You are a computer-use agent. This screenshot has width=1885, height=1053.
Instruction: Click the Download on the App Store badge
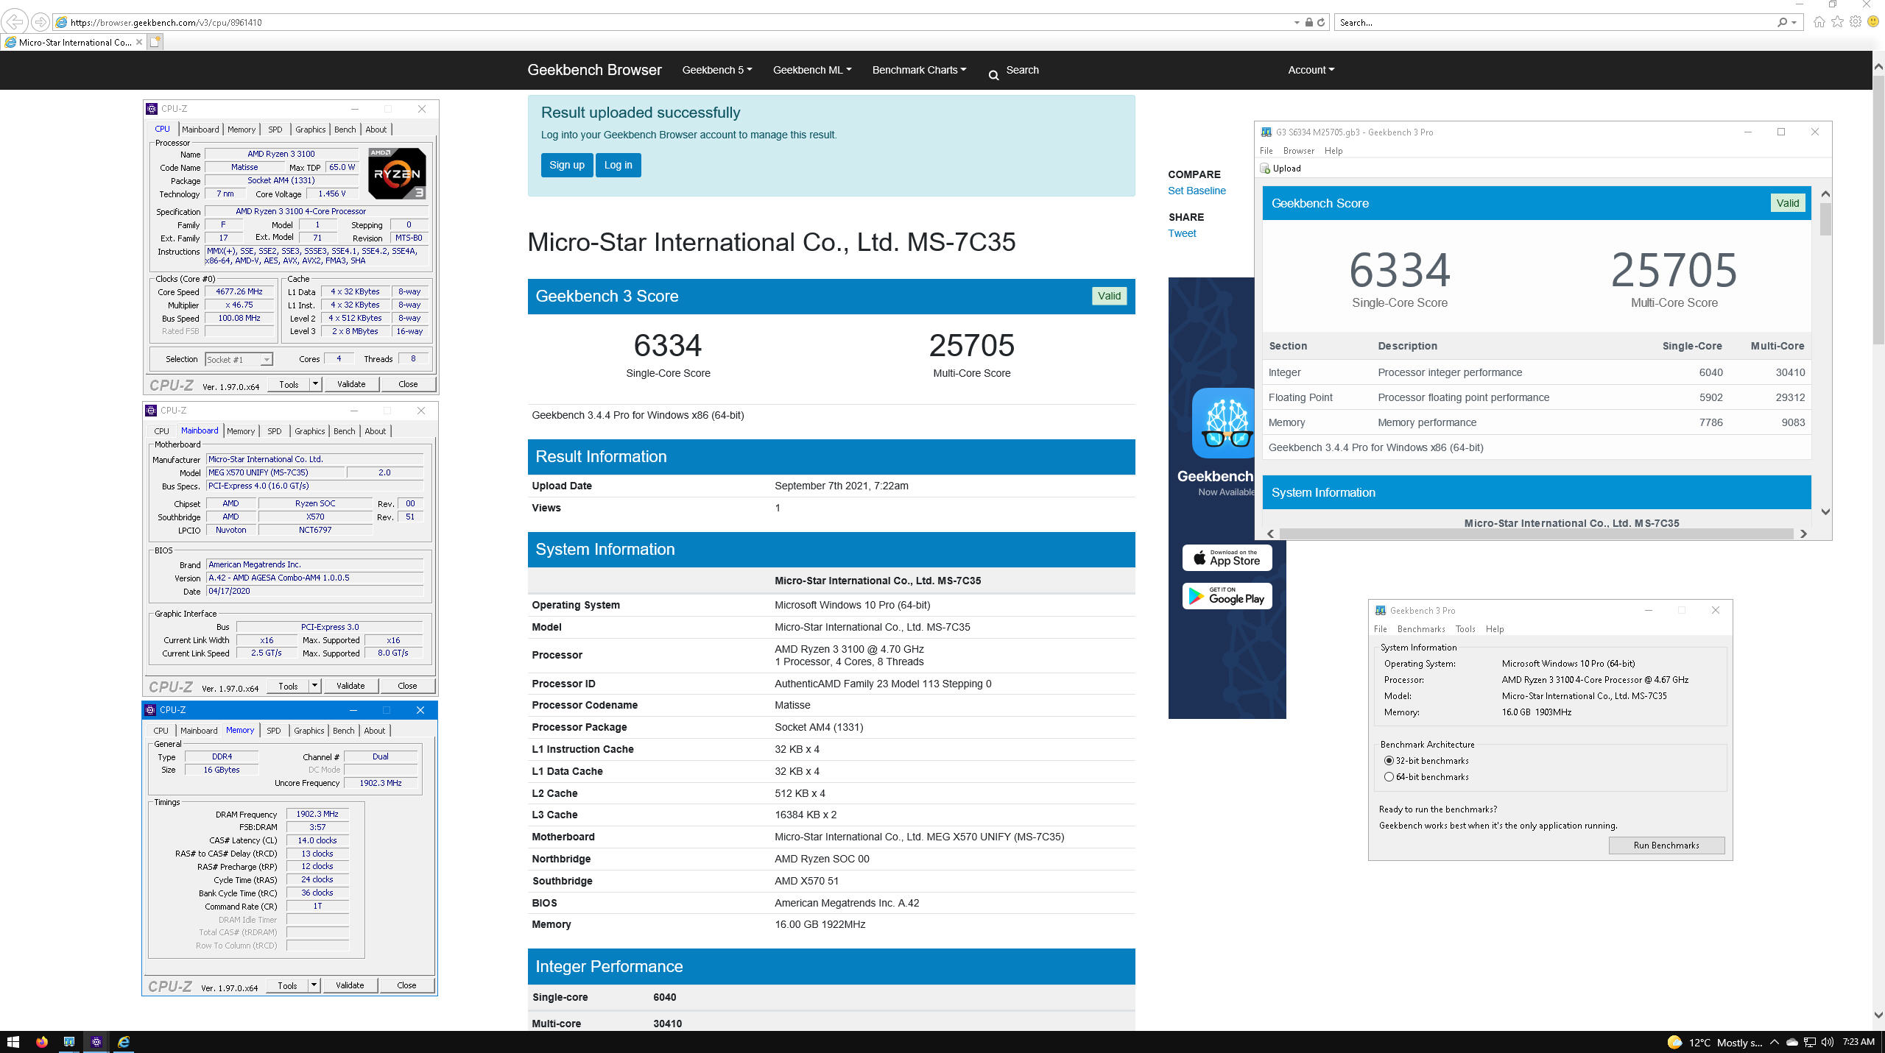tap(1227, 557)
